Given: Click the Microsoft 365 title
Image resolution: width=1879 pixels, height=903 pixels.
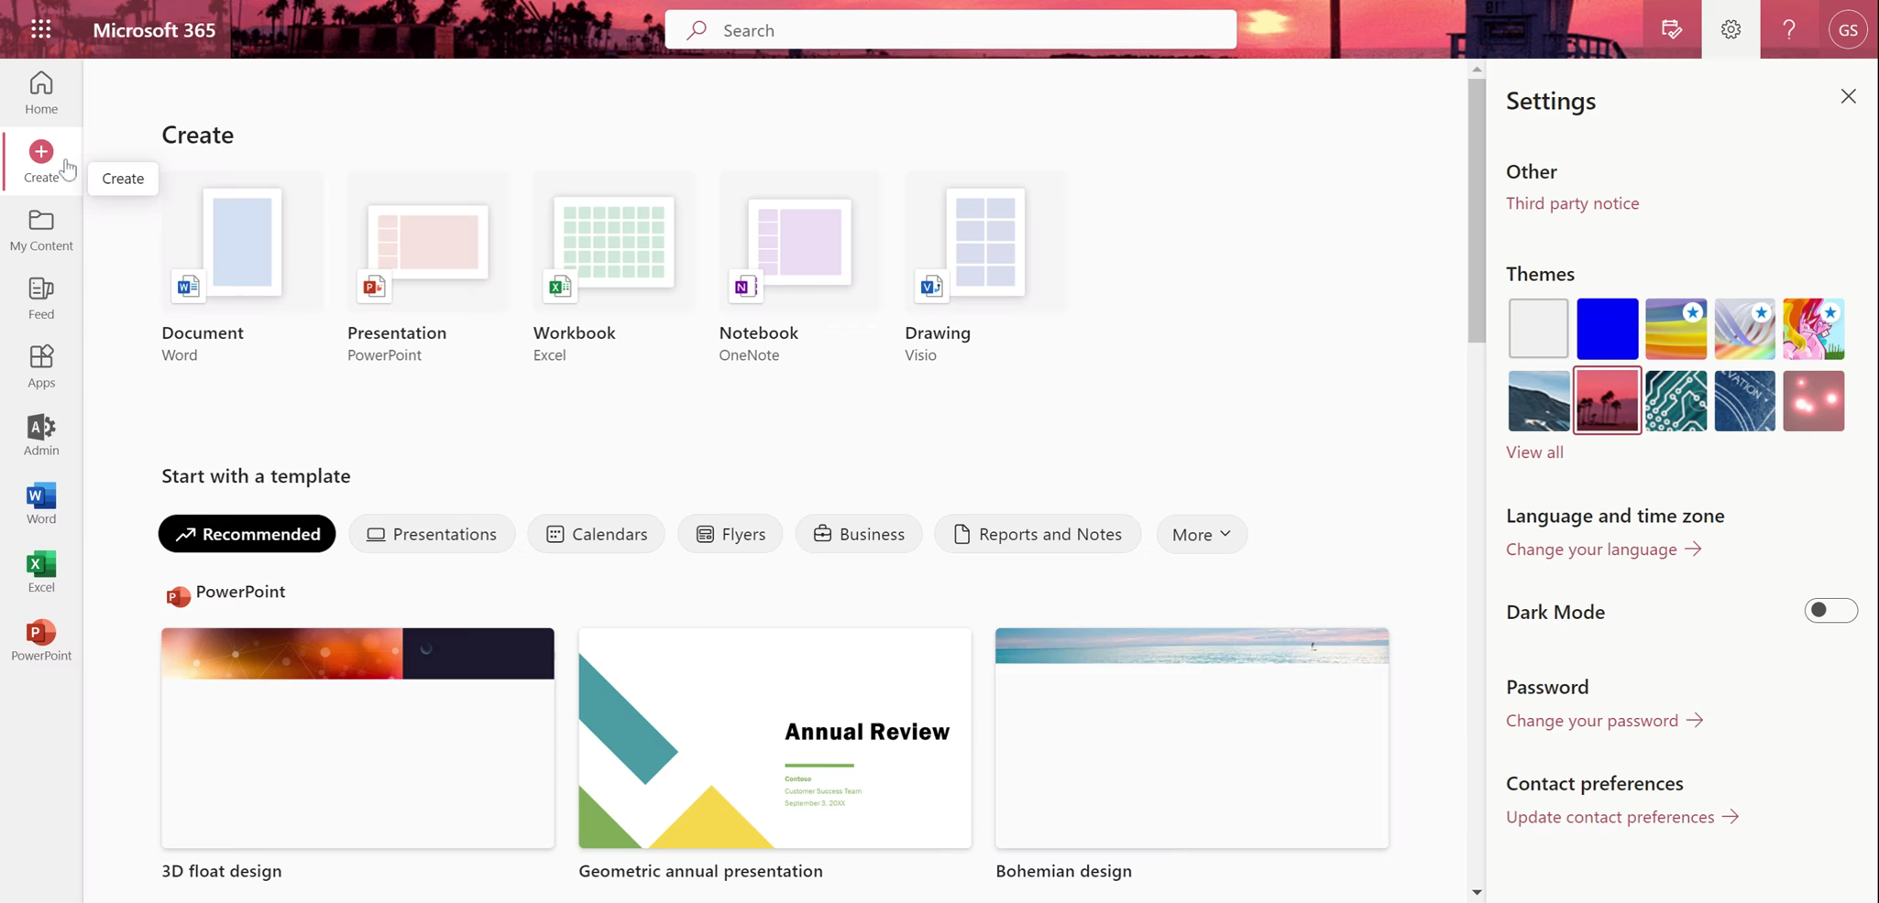Looking at the screenshot, I should (x=154, y=29).
